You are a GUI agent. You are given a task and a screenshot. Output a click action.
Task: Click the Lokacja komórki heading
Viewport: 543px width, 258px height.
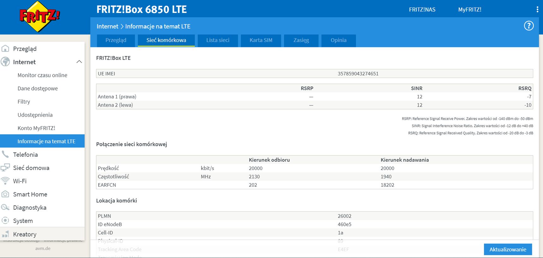pos(116,201)
